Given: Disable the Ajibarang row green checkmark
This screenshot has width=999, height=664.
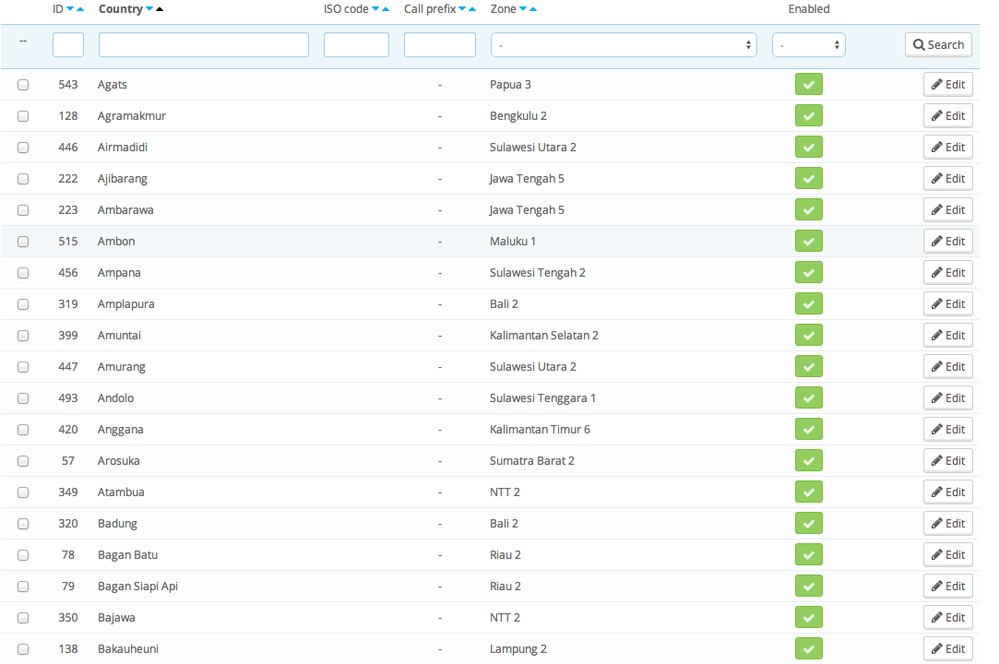Looking at the screenshot, I should click(x=808, y=178).
